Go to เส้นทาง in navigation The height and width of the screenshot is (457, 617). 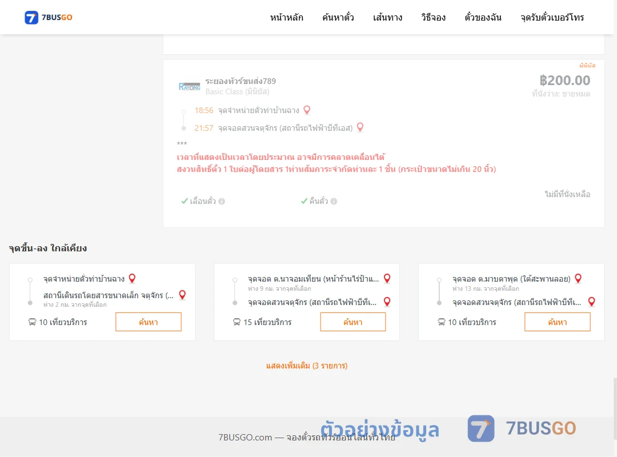(387, 17)
